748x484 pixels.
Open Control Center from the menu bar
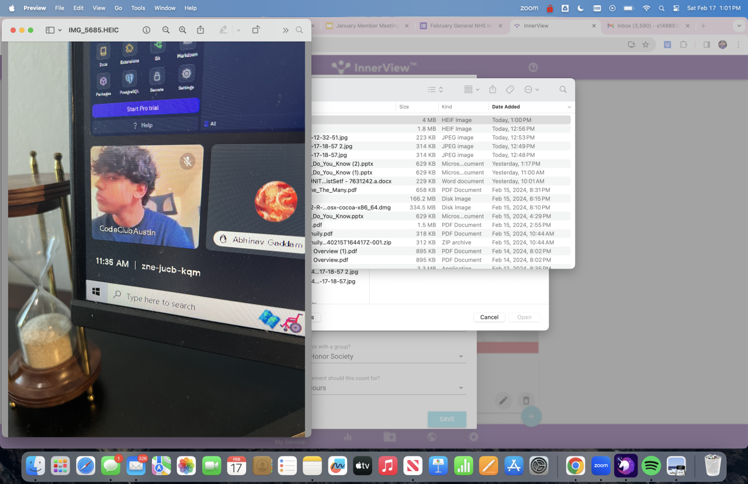(676, 8)
